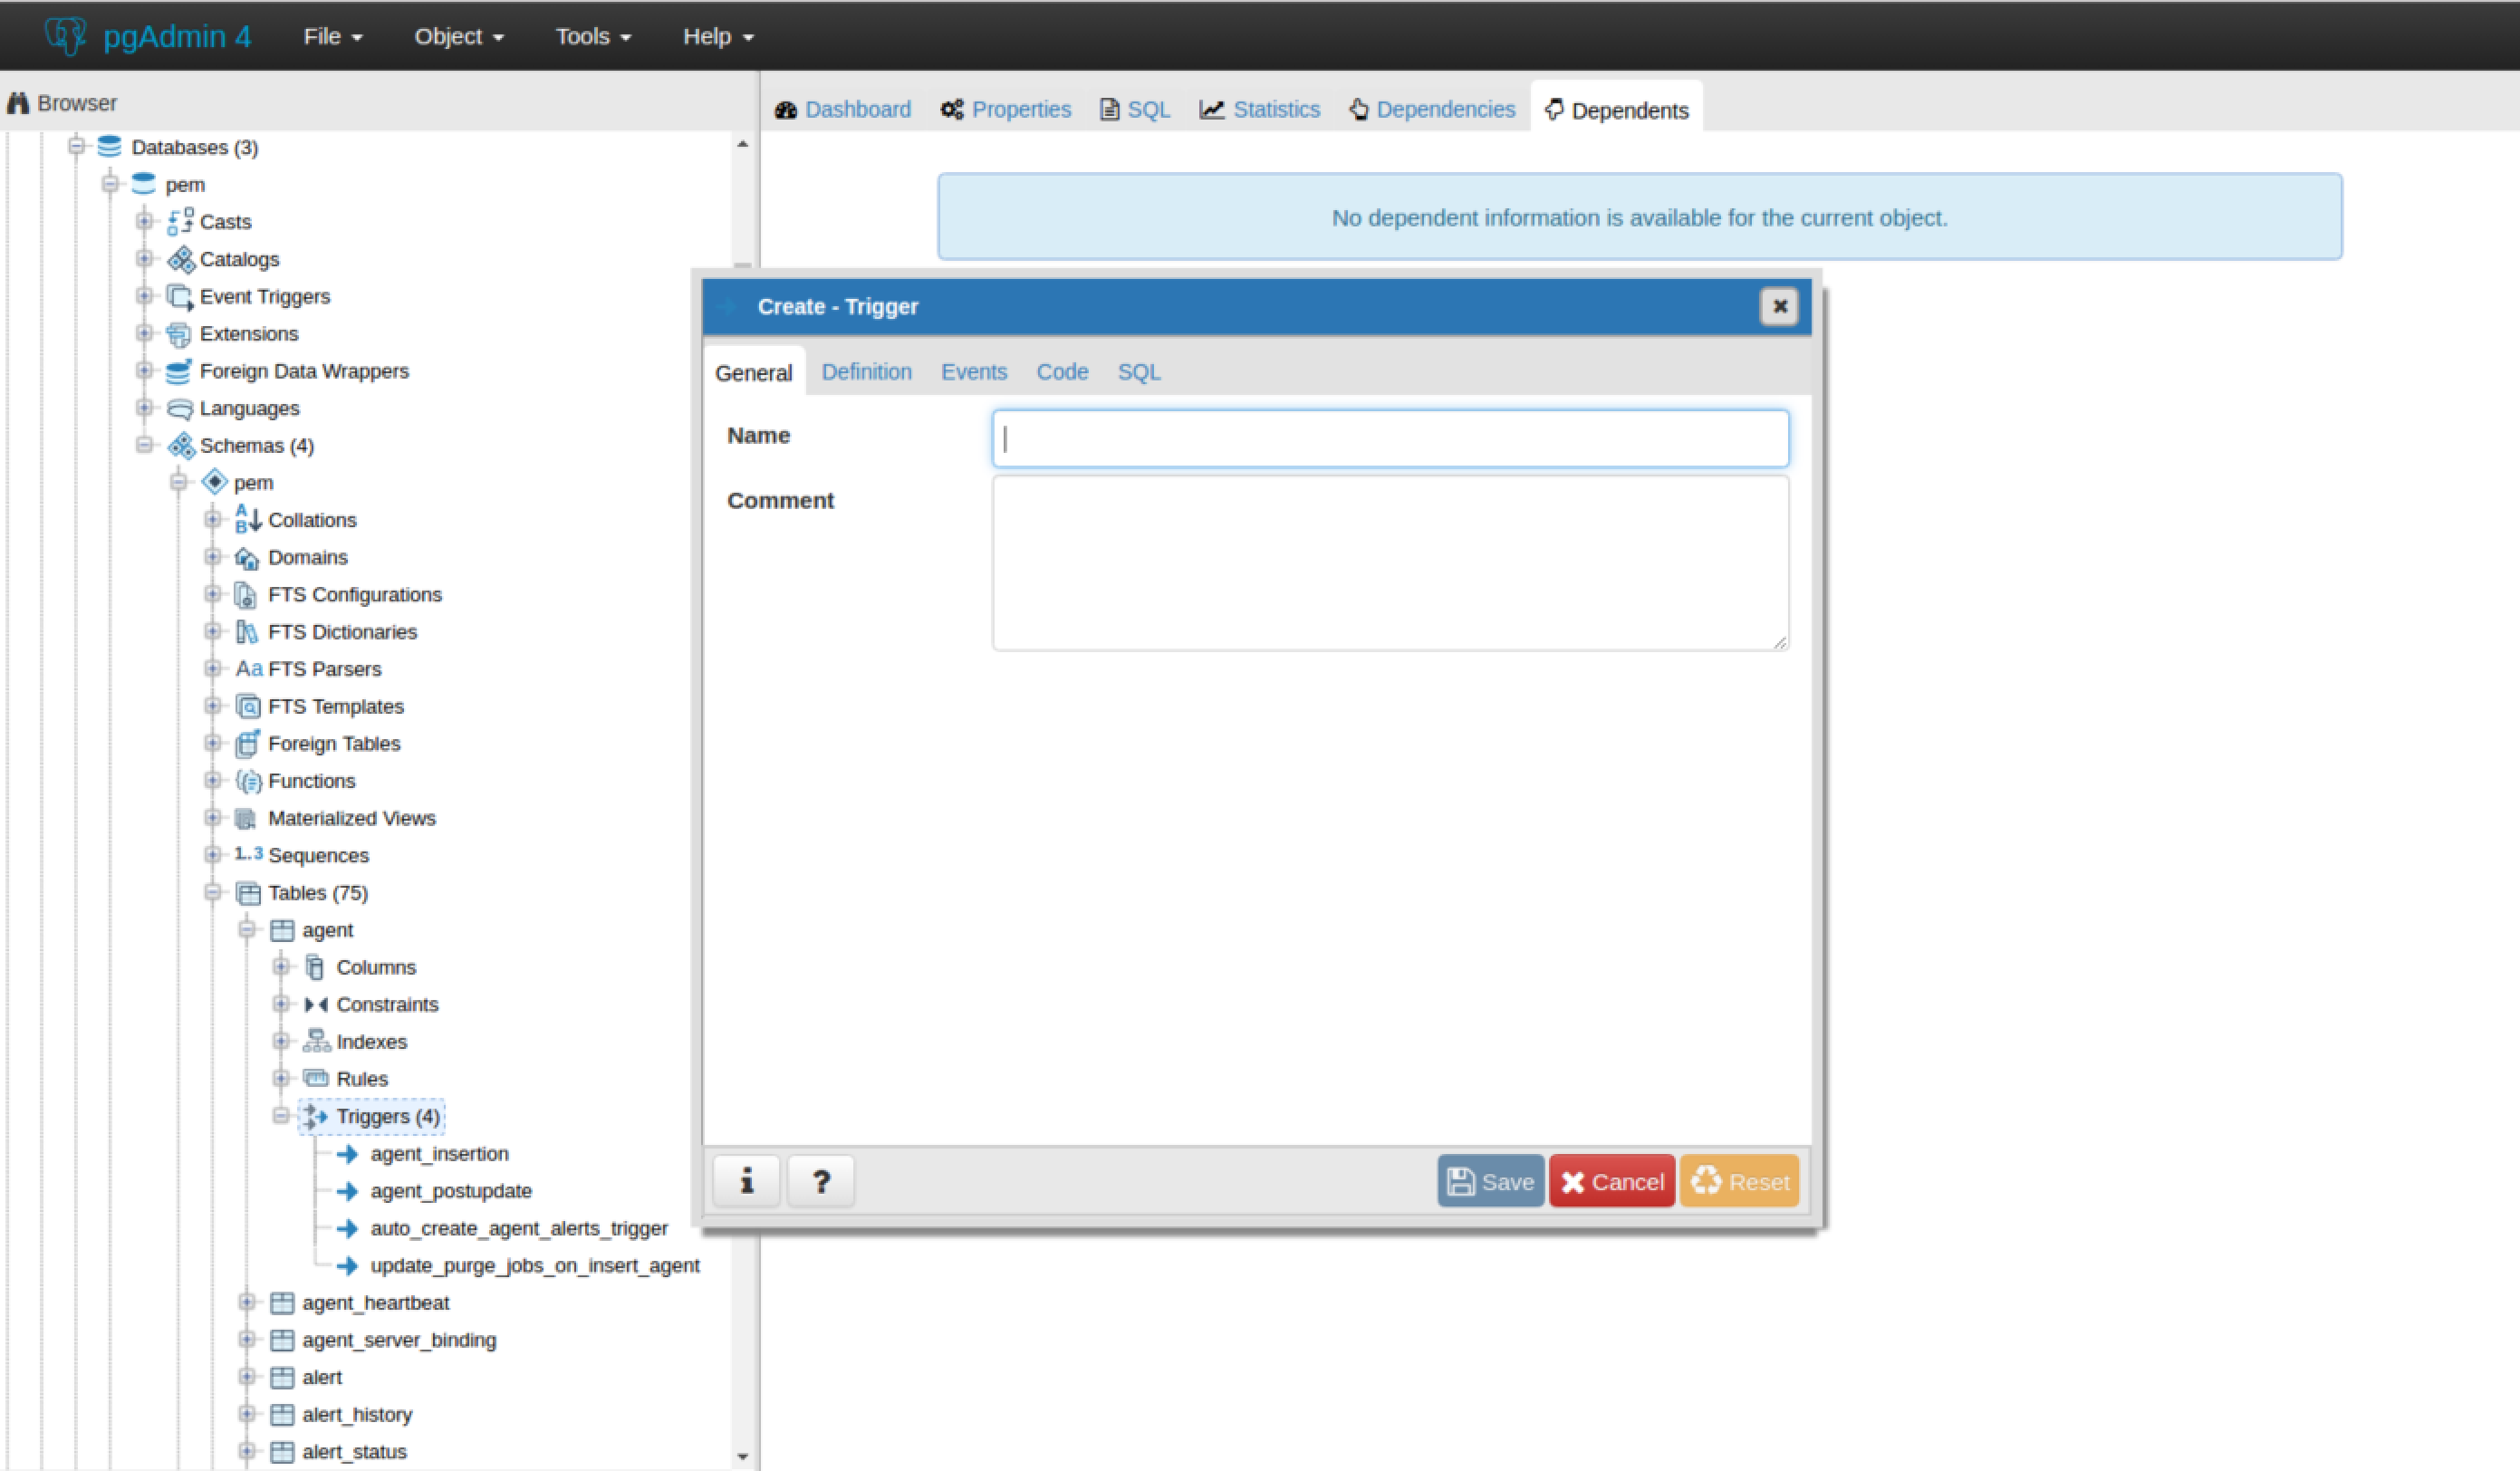Click the Reset button
The height and width of the screenshot is (1471, 2520).
1740,1182
